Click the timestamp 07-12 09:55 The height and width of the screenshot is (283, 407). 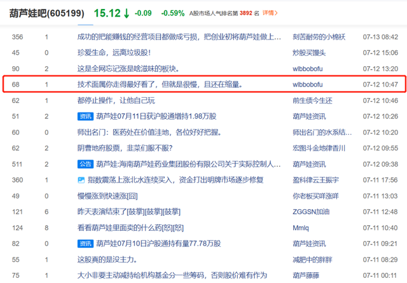[380, 148]
